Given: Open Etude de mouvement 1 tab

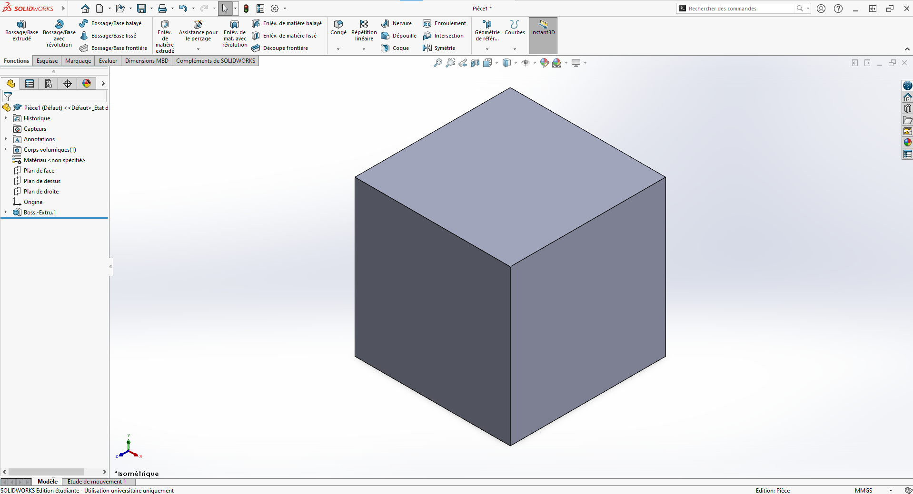Looking at the screenshot, I should (x=97, y=482).
